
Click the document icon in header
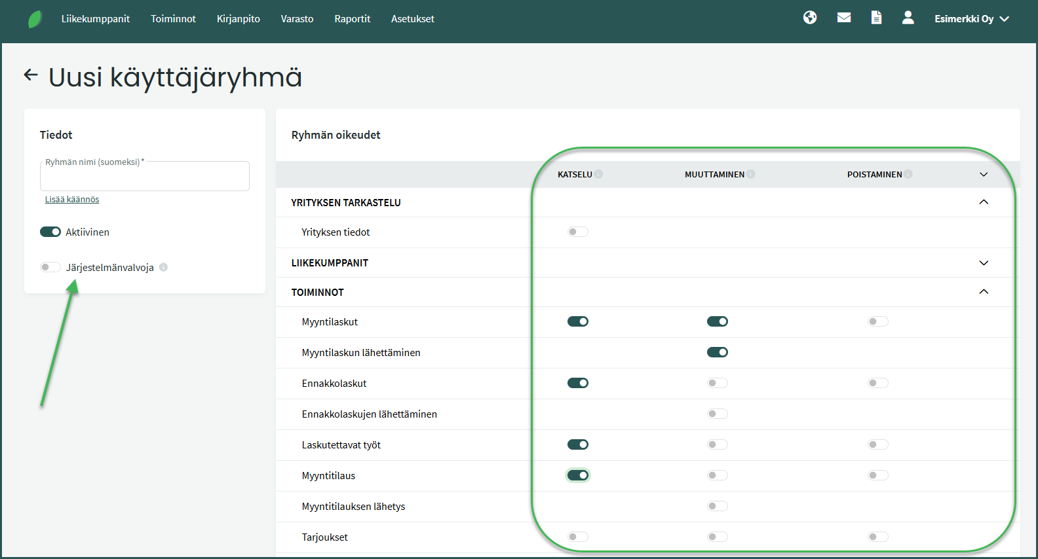click(x=876, y=18)
